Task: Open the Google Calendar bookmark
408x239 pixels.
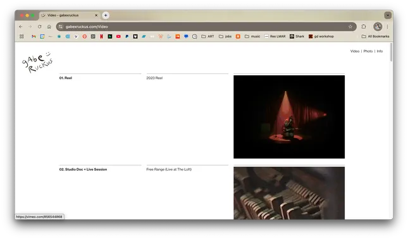Action: pyautogui.click(x=42, y=37)
